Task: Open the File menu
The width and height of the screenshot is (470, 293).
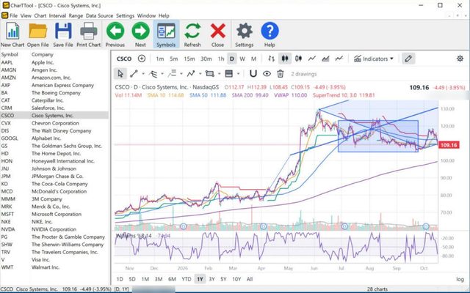Action: (x=13, y=15)
